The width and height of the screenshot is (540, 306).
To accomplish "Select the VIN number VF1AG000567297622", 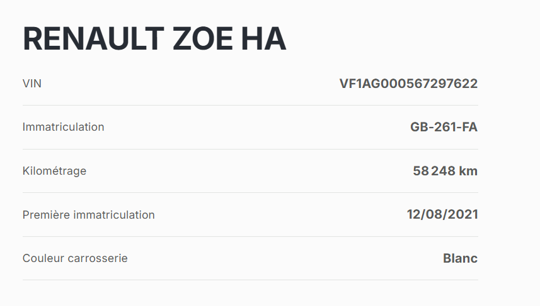I will pos(408,83).
